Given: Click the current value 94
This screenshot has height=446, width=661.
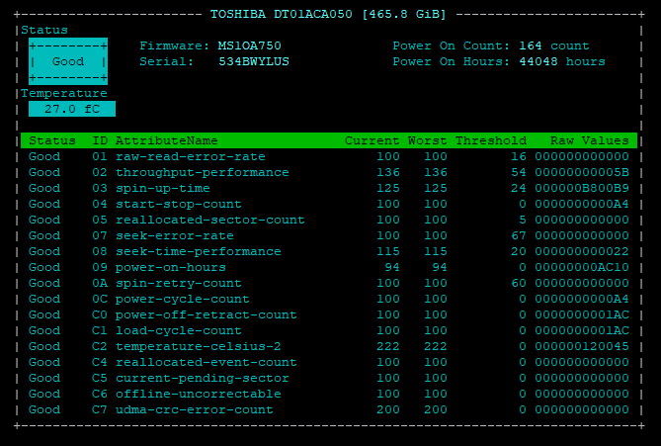Looking at the screenshot, I should coord(391,268).
